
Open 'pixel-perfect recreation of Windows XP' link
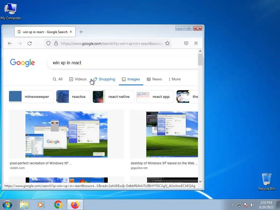[x=41, y=163]
